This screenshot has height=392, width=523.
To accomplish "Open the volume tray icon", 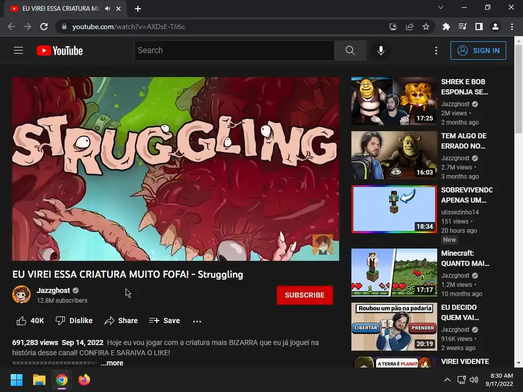I will (x=473, y=380).
